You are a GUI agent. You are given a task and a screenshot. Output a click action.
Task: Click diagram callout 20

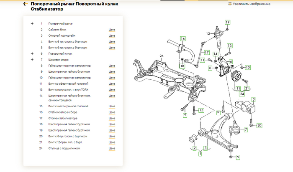pyautogui.click(x=260, y=125)
